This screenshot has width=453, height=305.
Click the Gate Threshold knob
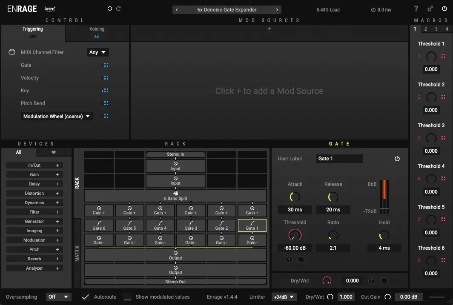tap(295, 234)
